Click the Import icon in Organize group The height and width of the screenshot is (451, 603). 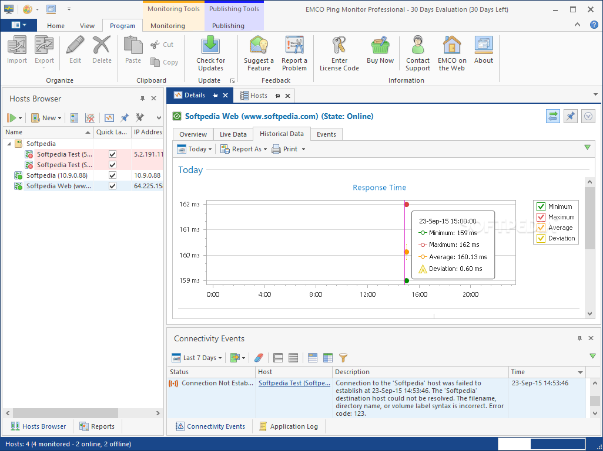point(17,45)
